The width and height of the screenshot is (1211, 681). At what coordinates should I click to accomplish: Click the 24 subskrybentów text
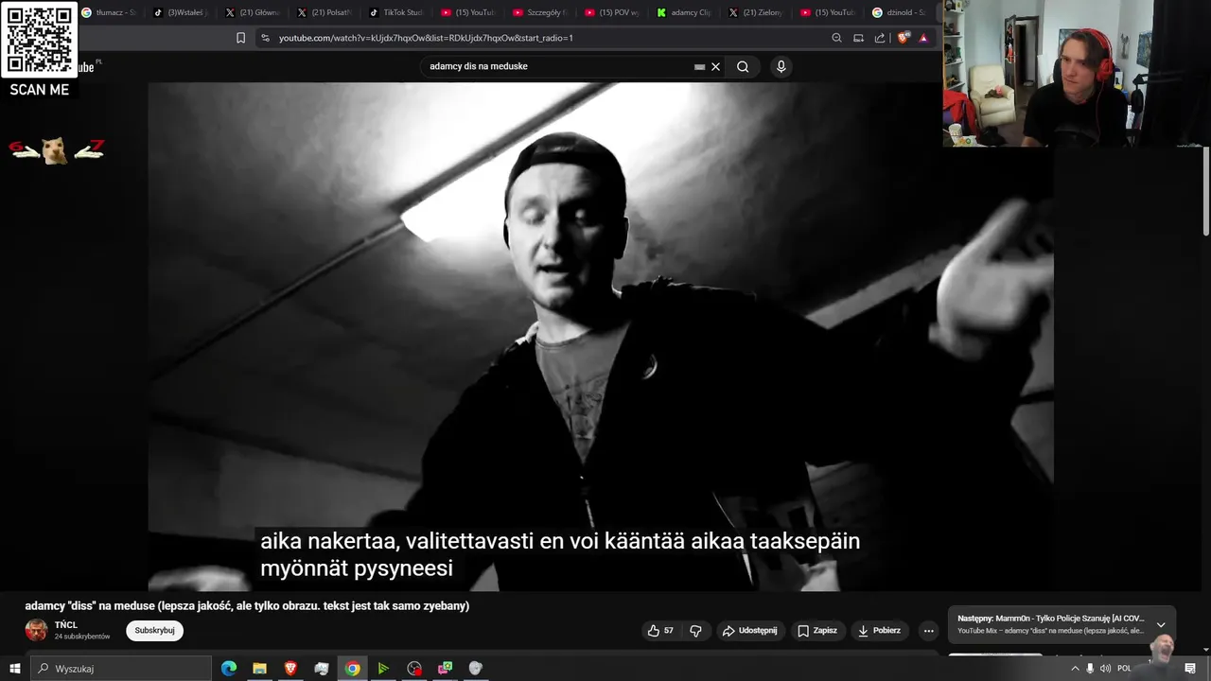82,637
